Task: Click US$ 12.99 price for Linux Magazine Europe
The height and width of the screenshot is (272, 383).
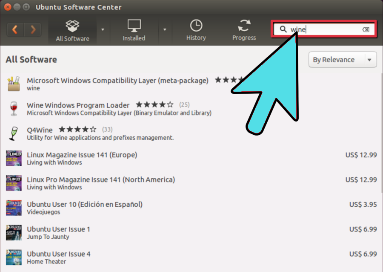Action: pyautogui.click(x=361, y=155)
